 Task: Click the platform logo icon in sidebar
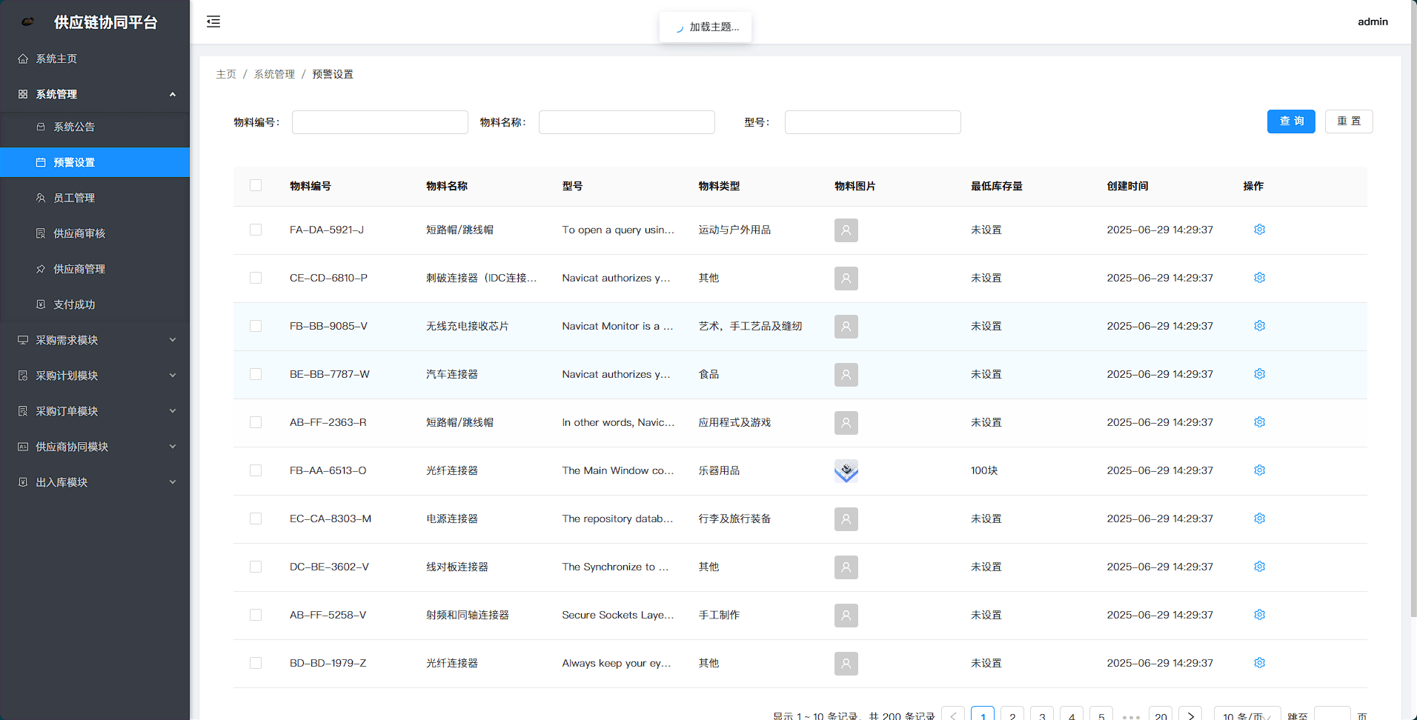pos(28,22)
